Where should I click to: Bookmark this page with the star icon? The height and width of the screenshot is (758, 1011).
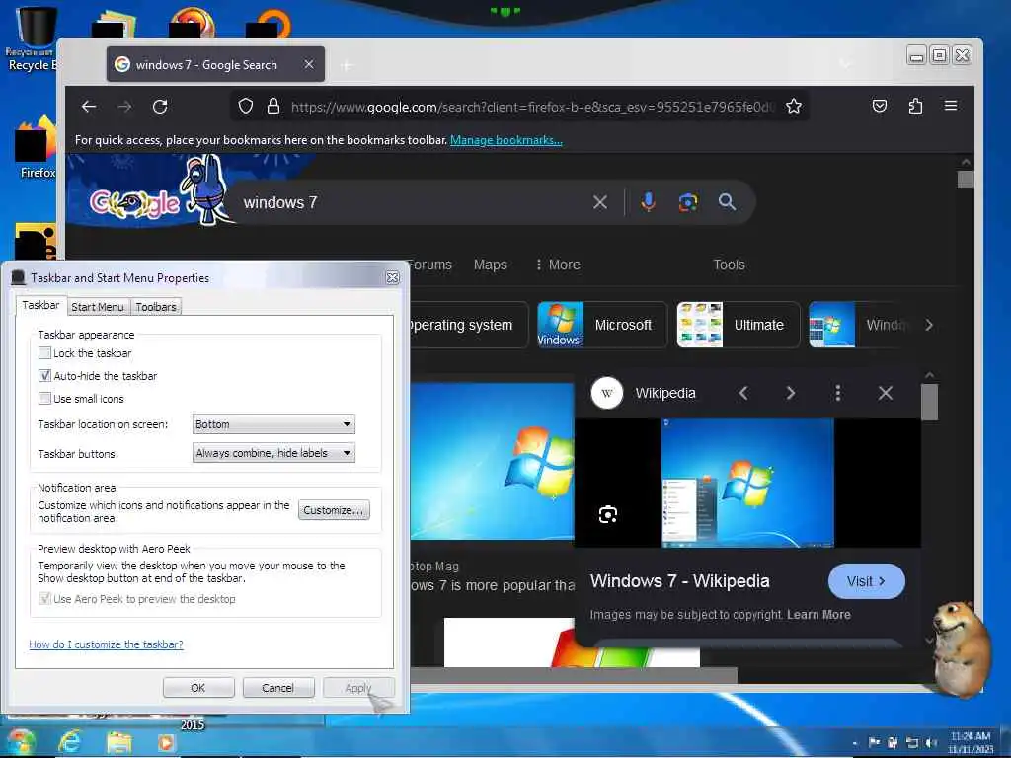(794, 106)
